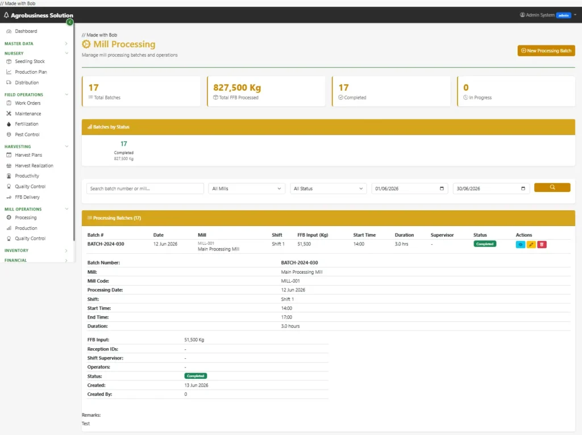This screenshot has height=435, width=582.
Task: Edit BATCH-2024-030 with yellow pencil button
Action: [531, 244]
